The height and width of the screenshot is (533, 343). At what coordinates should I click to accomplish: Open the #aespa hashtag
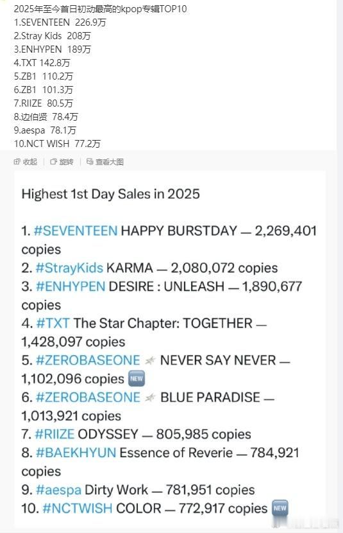[58, 490]
